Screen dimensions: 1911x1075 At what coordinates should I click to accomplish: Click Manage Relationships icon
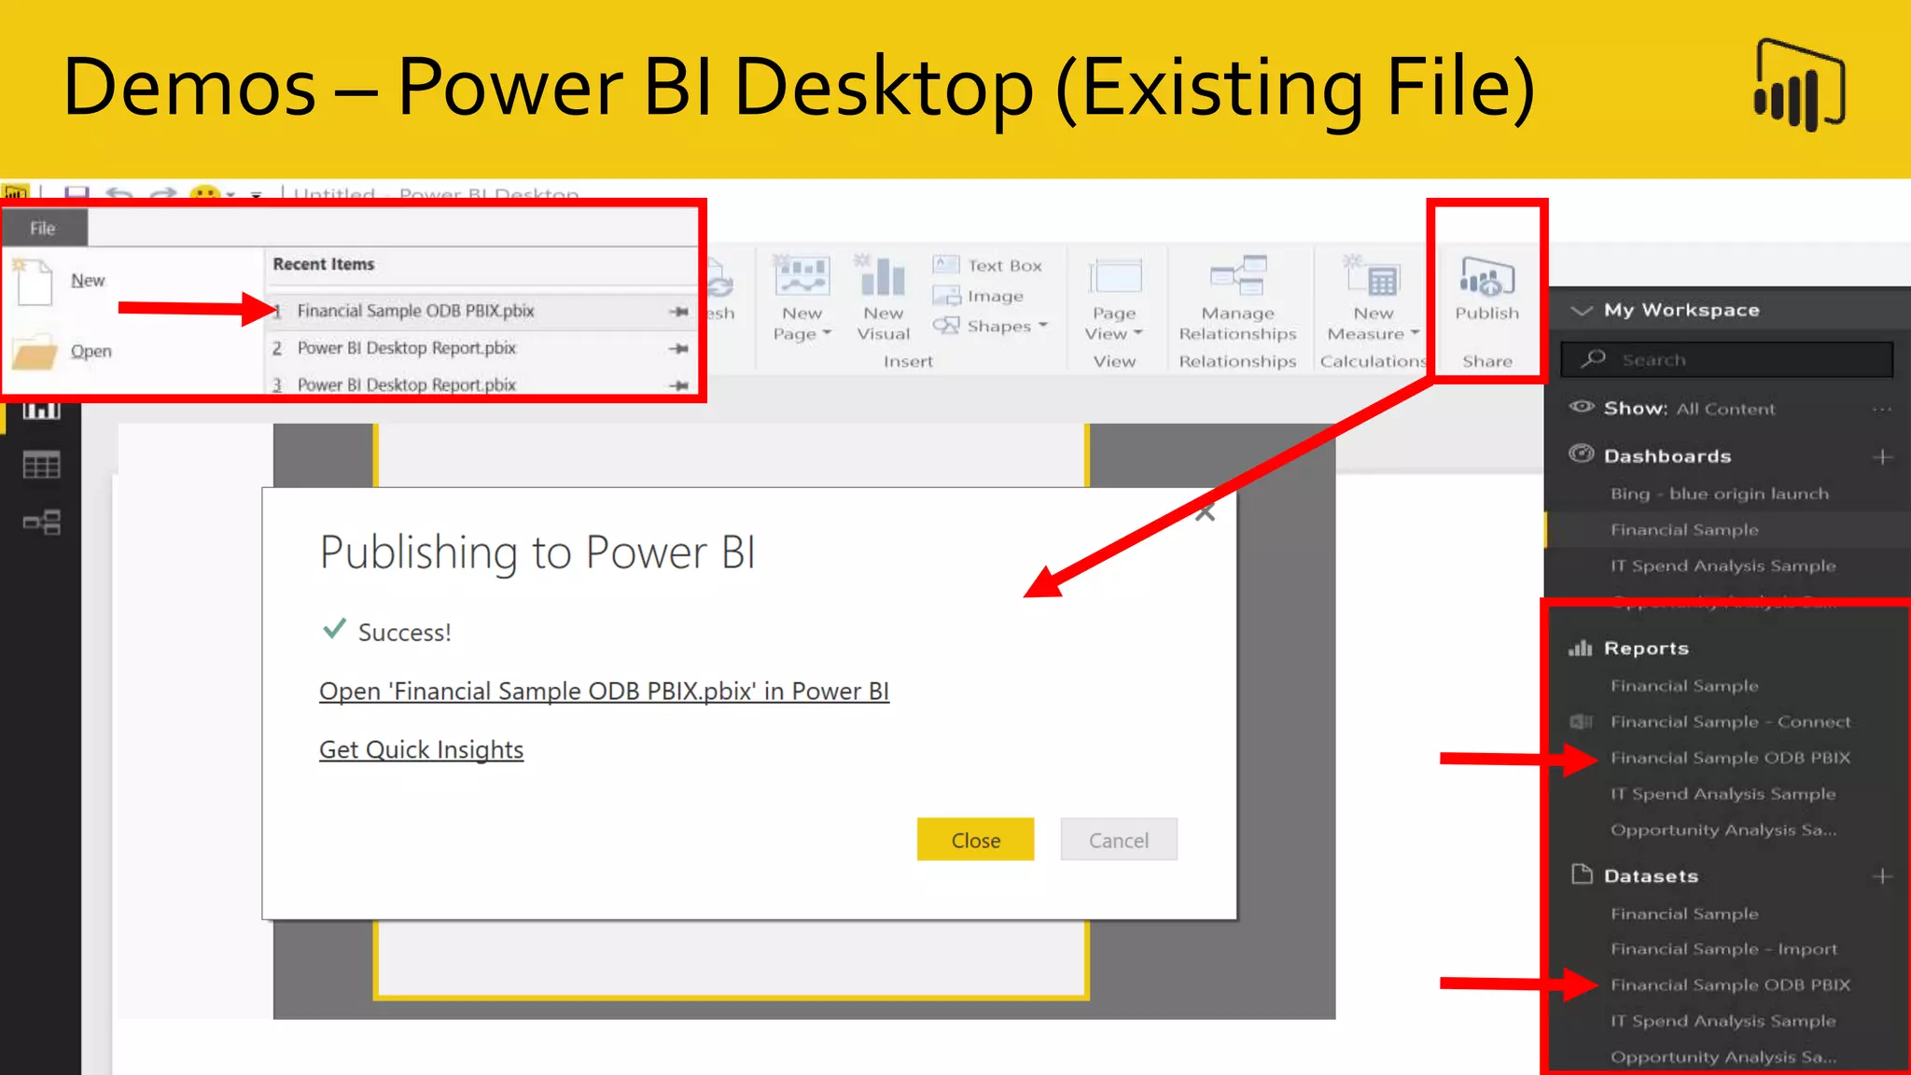pyautogui.click(x=1237, y=276)
